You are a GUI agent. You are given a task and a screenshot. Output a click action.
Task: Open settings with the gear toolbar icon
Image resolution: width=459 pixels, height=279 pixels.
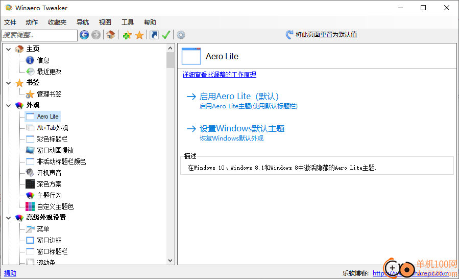pyautogui.click(x=181, y=35)
